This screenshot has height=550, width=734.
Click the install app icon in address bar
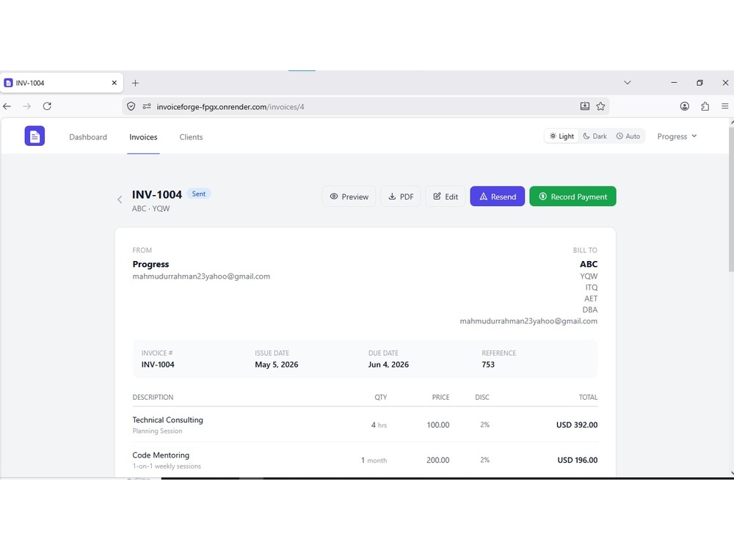(585, 106)
